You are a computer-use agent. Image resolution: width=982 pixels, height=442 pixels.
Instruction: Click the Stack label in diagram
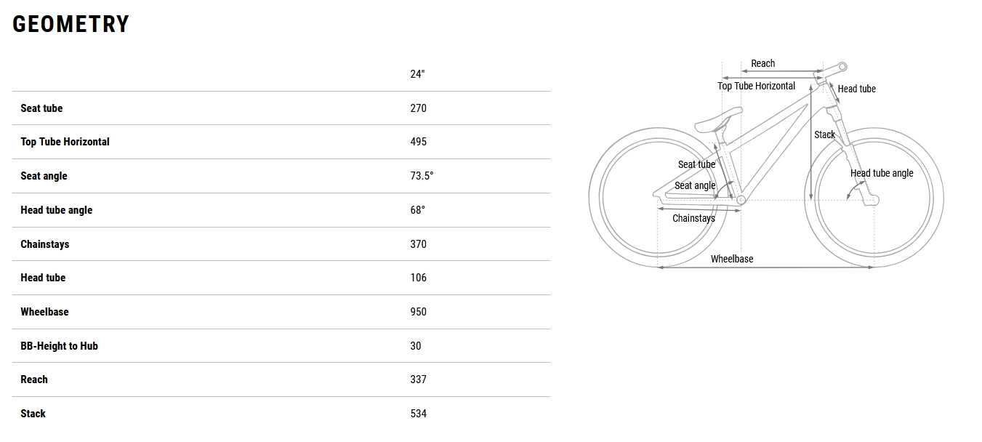(x=824, y=134)
